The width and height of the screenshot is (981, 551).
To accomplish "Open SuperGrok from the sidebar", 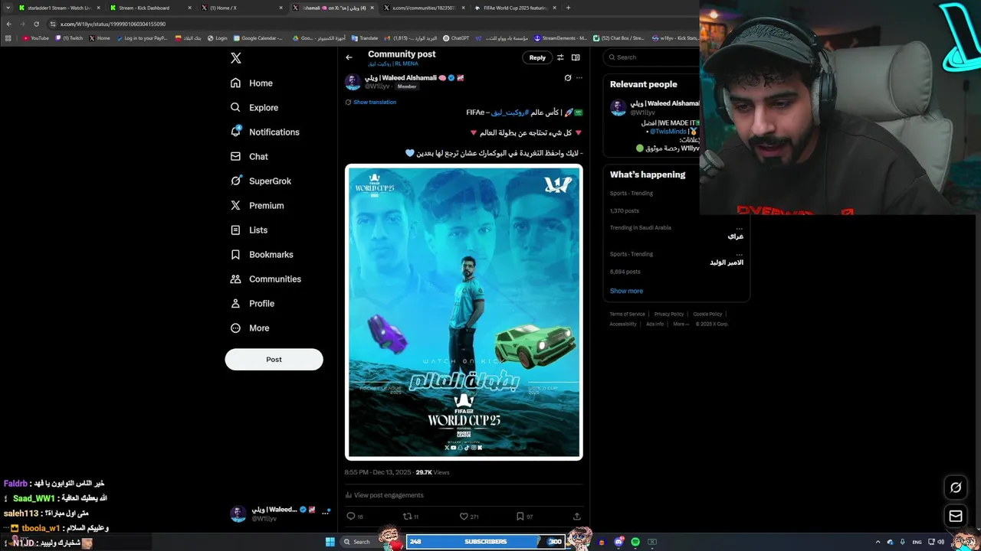I will (261, 181).
